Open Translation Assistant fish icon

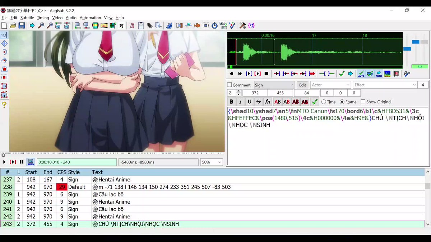pos(197,25)
